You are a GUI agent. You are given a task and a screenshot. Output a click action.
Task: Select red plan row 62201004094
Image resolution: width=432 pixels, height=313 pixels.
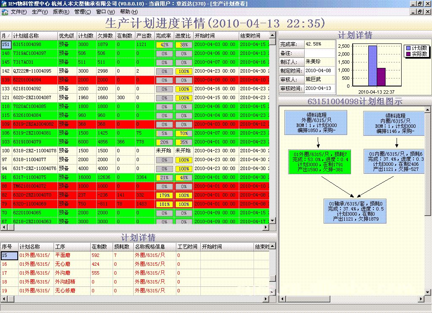pos(135,80)
